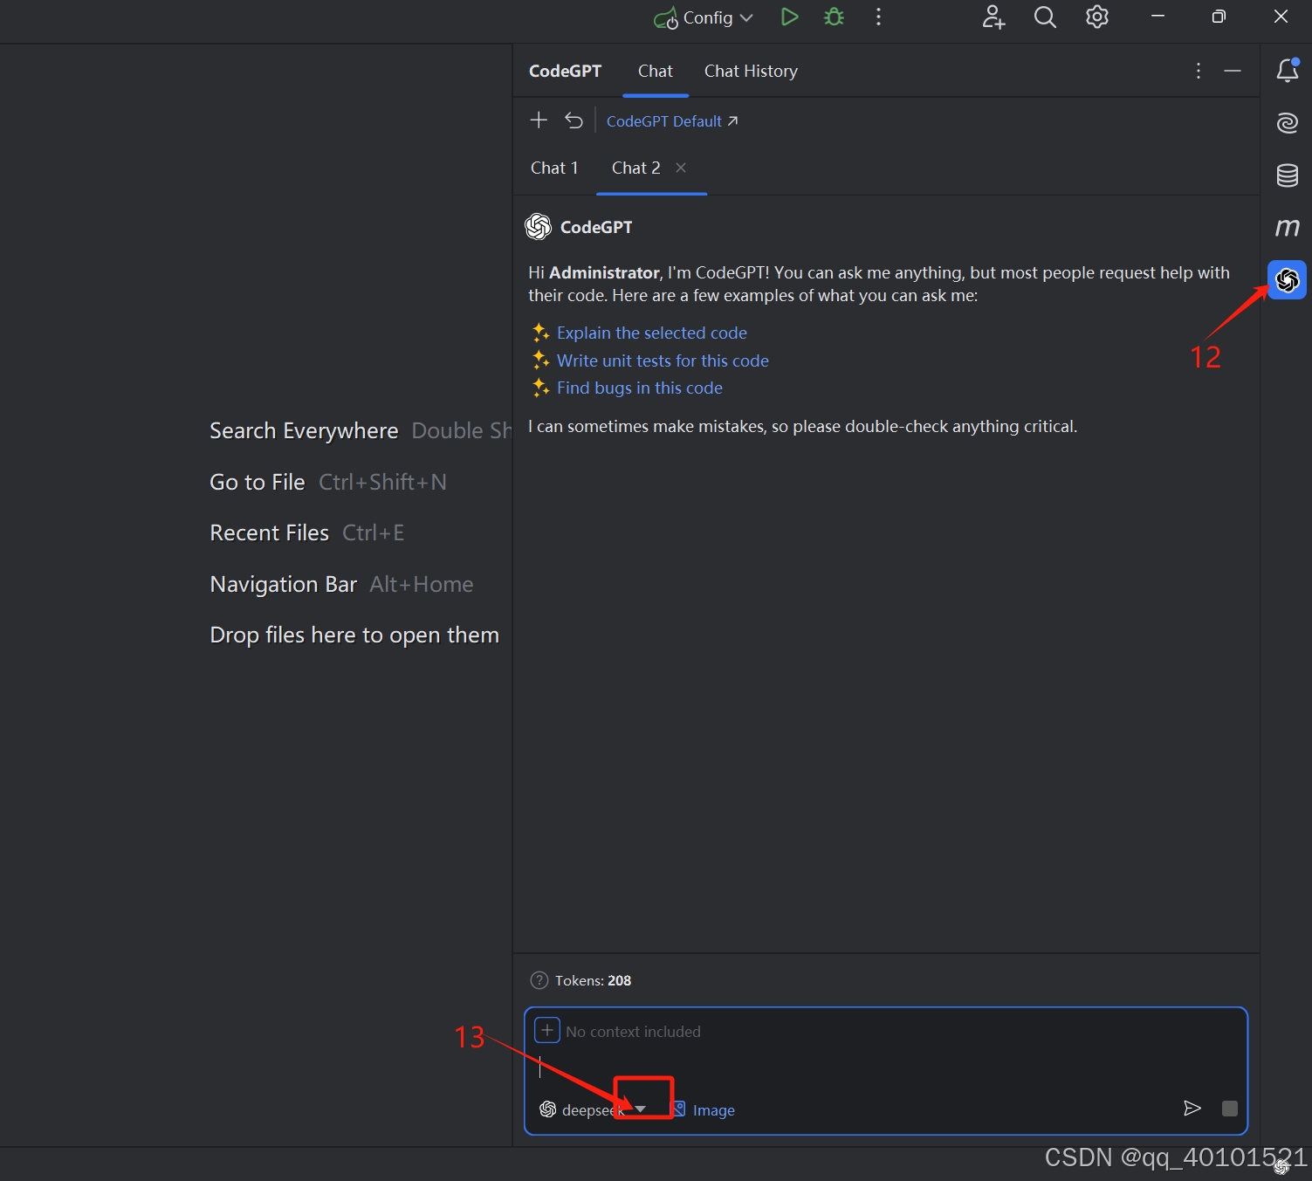Screen dimensions: 1312x1181
Task: Open the AI assistant spiral sidebar icon
Action: [x=1288, y=122]
